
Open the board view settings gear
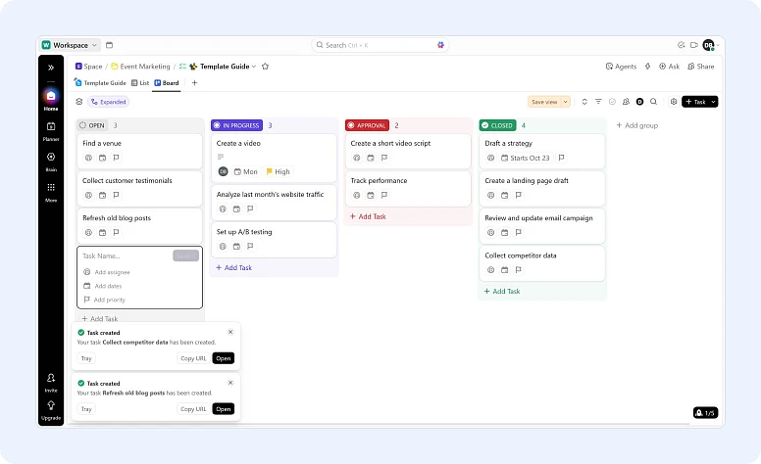tap(673, 101)
